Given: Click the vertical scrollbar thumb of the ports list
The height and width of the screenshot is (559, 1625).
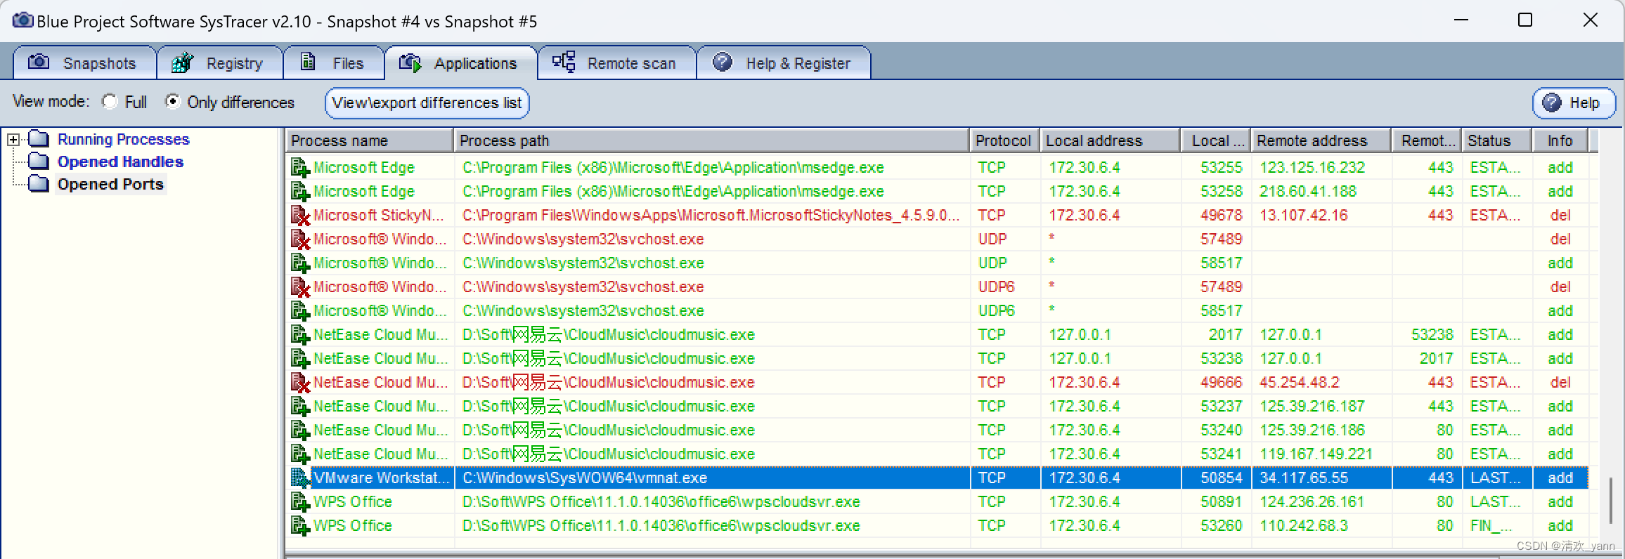Looking at the screenshot, I should tap(1610, 501).
